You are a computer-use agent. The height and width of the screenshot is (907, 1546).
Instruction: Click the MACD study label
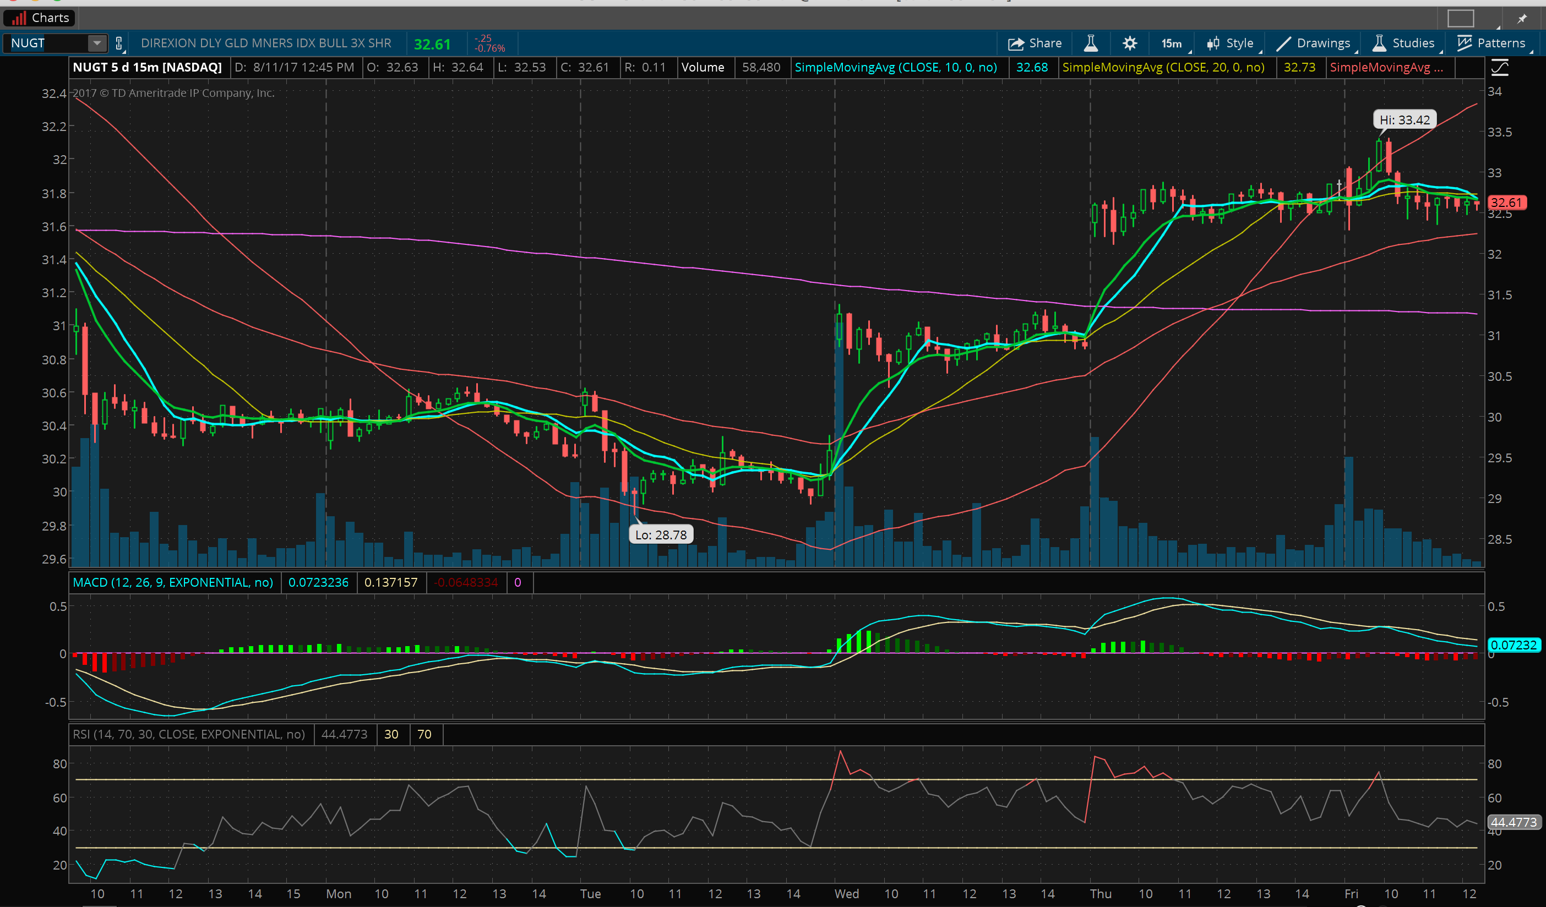[x=173, y=582]
